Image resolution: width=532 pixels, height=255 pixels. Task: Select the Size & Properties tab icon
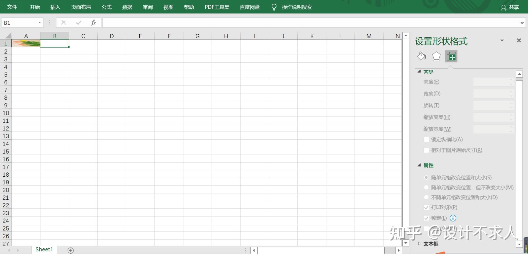[451, 57]
